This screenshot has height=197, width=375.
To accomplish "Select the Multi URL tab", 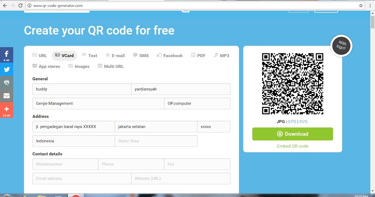I will 111,66.
